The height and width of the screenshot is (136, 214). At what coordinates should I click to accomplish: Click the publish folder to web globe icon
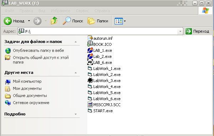[x=8, y=51]
